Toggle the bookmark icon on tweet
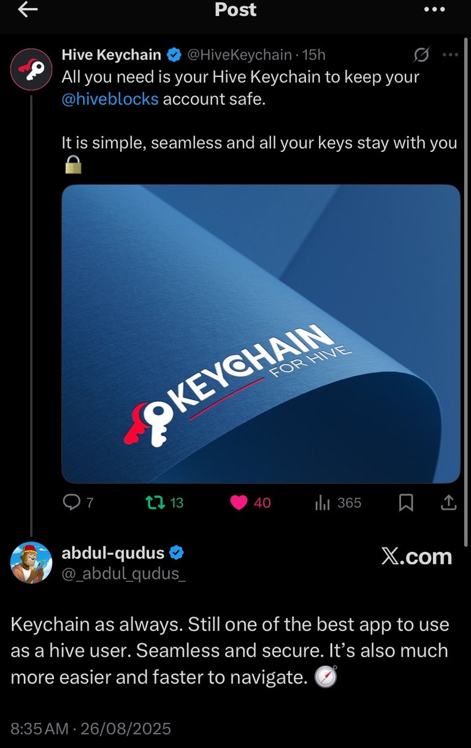This screenshot has height=748, width=471. [x=406, y=503]
